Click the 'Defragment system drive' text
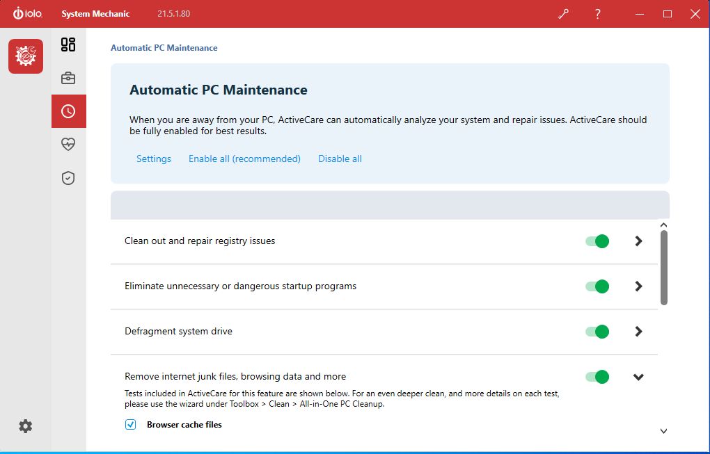710x454 pixels. coord(178,332)
